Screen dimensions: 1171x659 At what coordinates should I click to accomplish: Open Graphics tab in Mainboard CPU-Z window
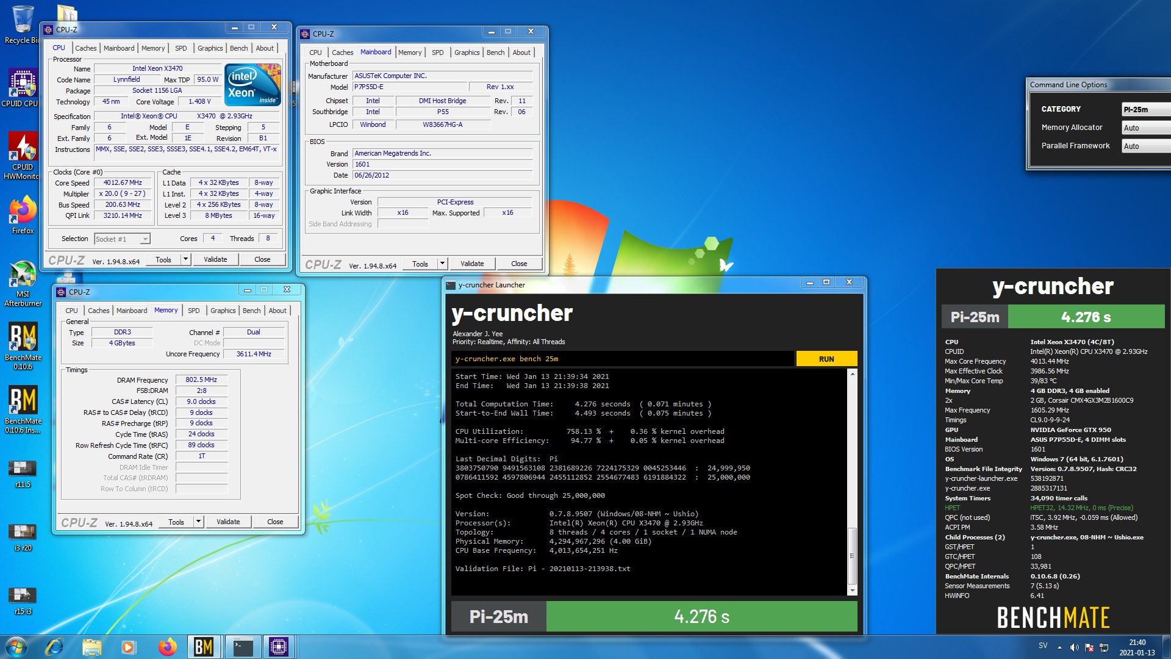tap(467, 52)
